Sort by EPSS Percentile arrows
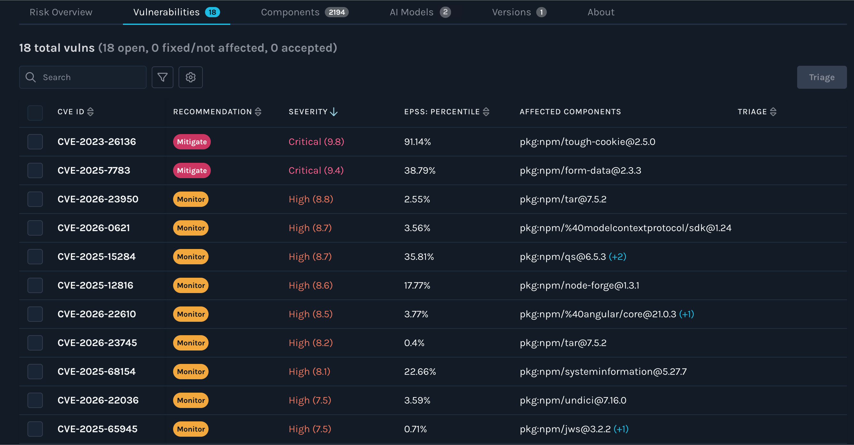The image size is (854, 445). (486, 112)
